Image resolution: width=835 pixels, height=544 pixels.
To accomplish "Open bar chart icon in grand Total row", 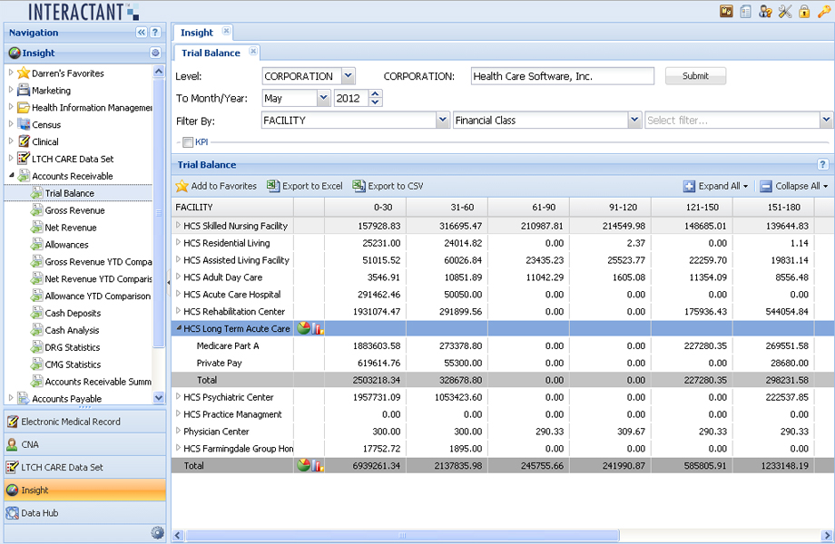I will [x=318, y=466].
